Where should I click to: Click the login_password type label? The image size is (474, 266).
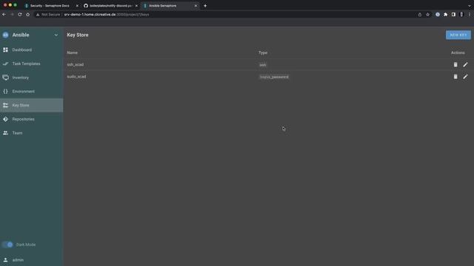click(x=274, y=77)
